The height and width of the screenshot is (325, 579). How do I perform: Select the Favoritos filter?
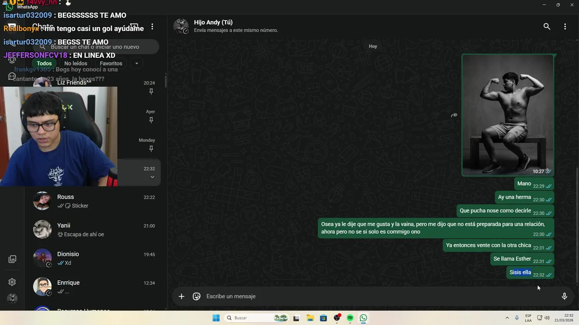click(x=111, y=64)
